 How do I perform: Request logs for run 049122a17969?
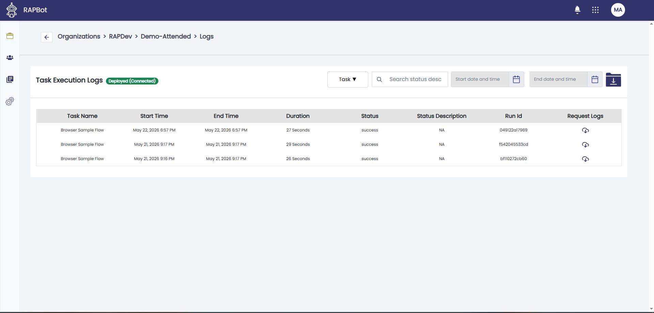point(585,130)
